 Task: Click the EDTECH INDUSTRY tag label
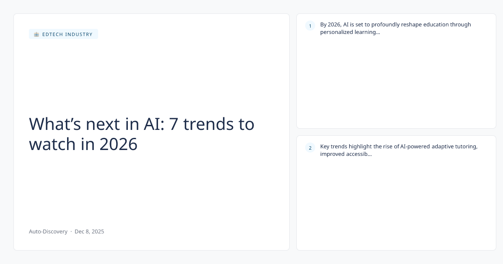[x=67, y=34]
